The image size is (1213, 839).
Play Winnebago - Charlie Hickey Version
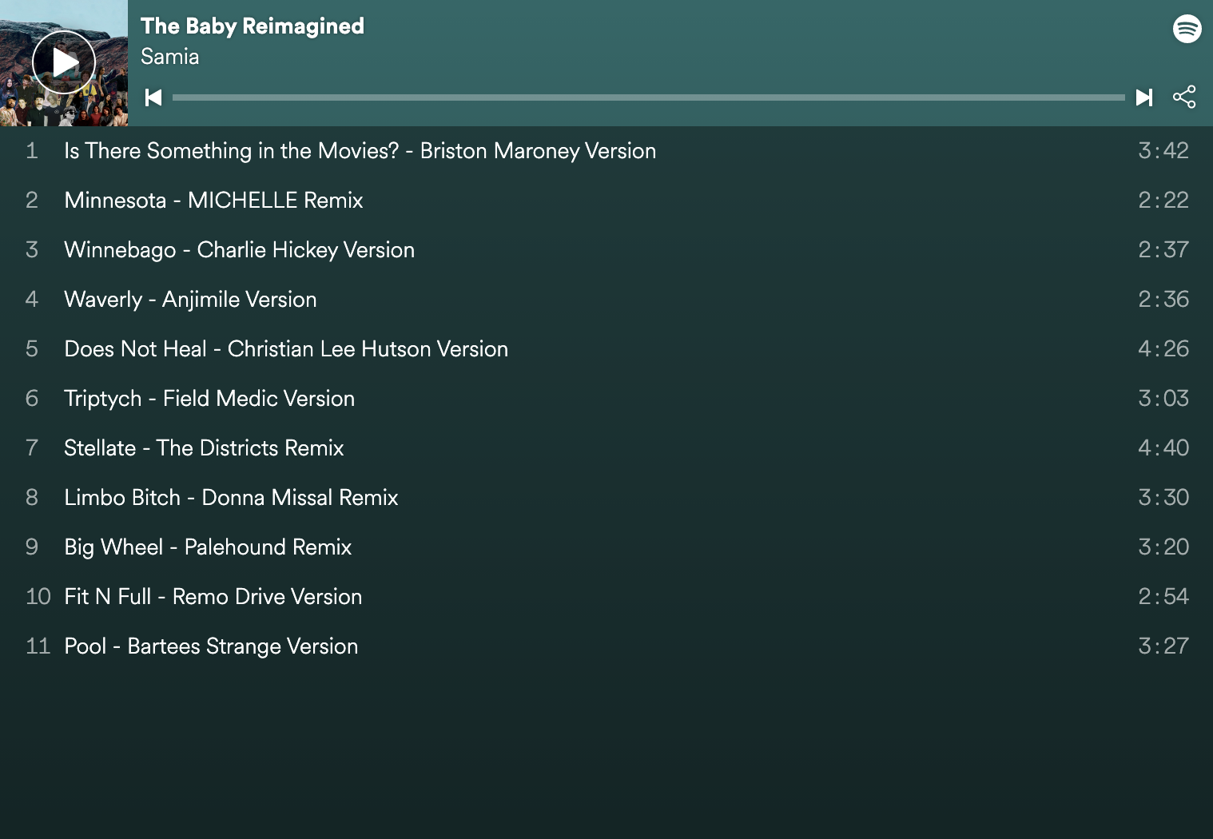point(606,250)
